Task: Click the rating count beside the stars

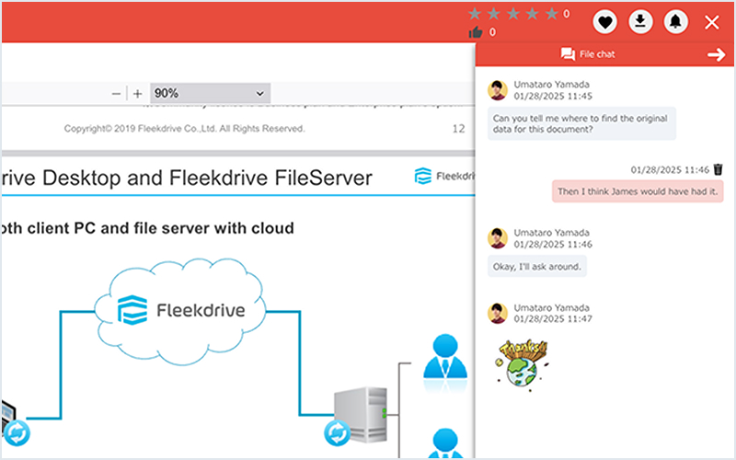Action: point(567,14)
